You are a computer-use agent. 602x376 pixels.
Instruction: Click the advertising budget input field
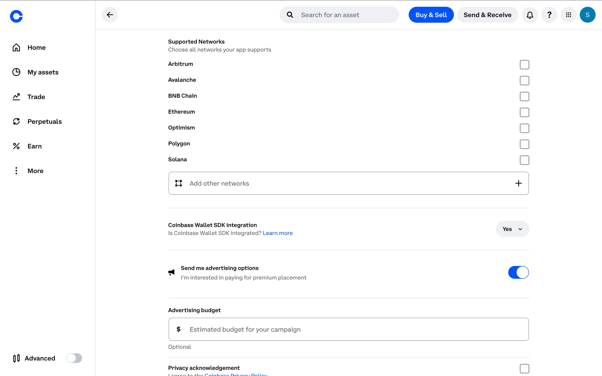pos(348,329)
